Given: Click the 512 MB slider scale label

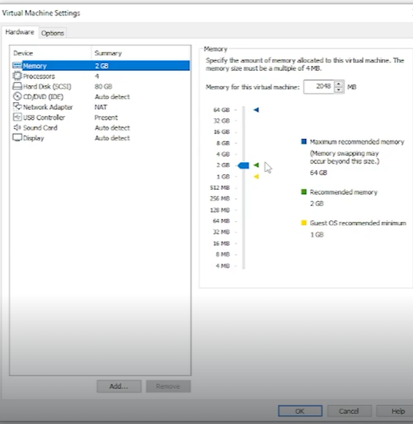Looking at the screenshot, I should coord(220,187).
